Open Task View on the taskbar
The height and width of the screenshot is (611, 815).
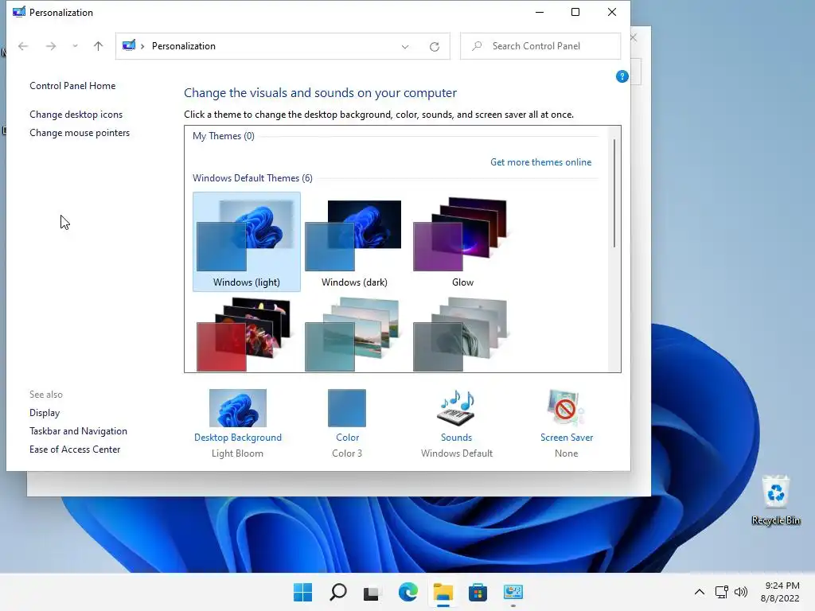pos(372,592)
